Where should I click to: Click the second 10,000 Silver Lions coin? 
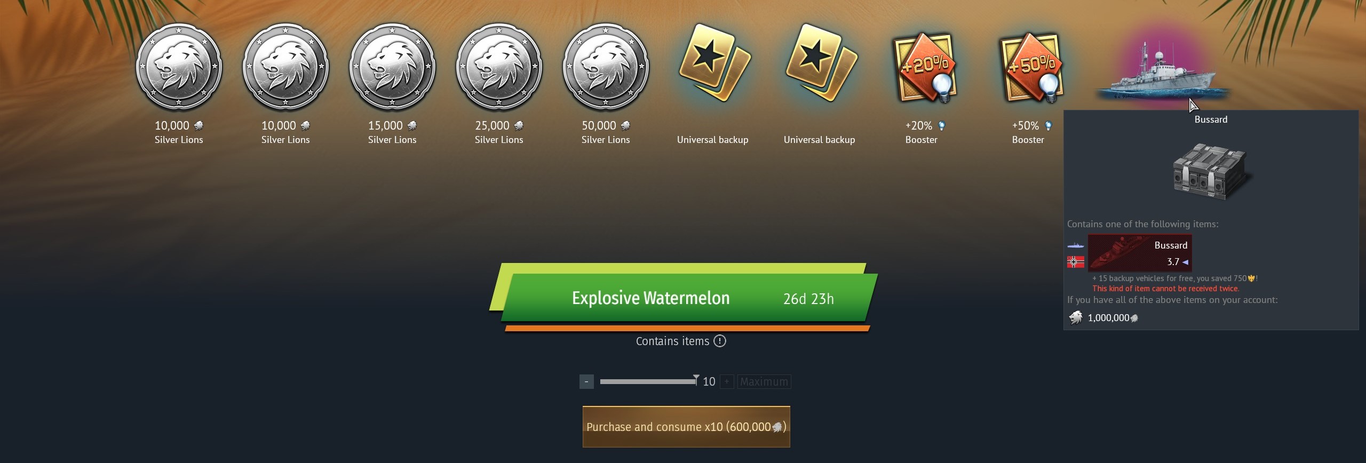click(285, 67)
